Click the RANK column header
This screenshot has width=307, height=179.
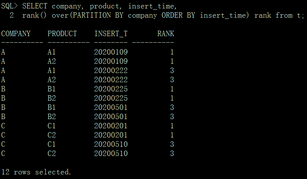165,34
